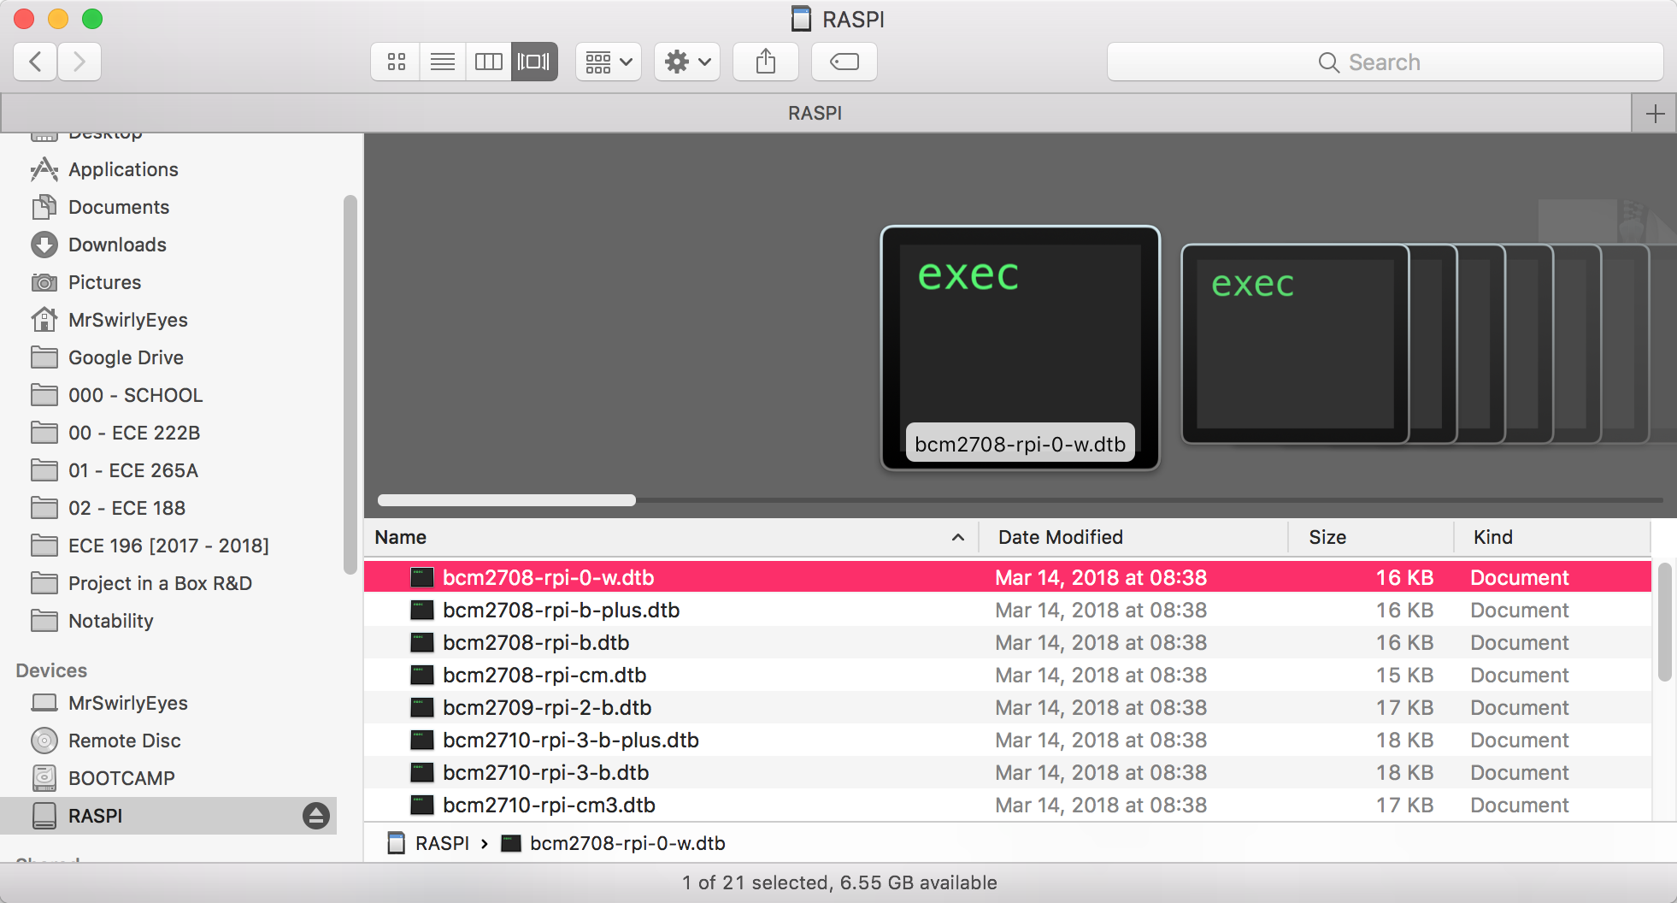The width and height of the screenshot is (1677, 903).
Task: Select Applications in the sidebar
Action: (x=123, y=169)
